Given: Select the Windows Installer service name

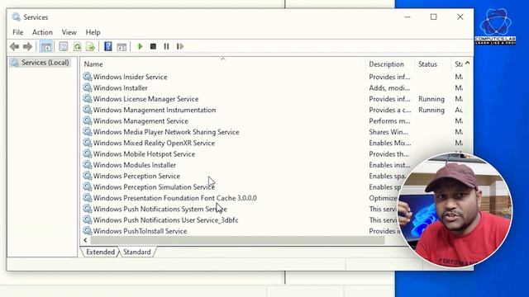Looking at the screenshot, I should click(120, 88).
